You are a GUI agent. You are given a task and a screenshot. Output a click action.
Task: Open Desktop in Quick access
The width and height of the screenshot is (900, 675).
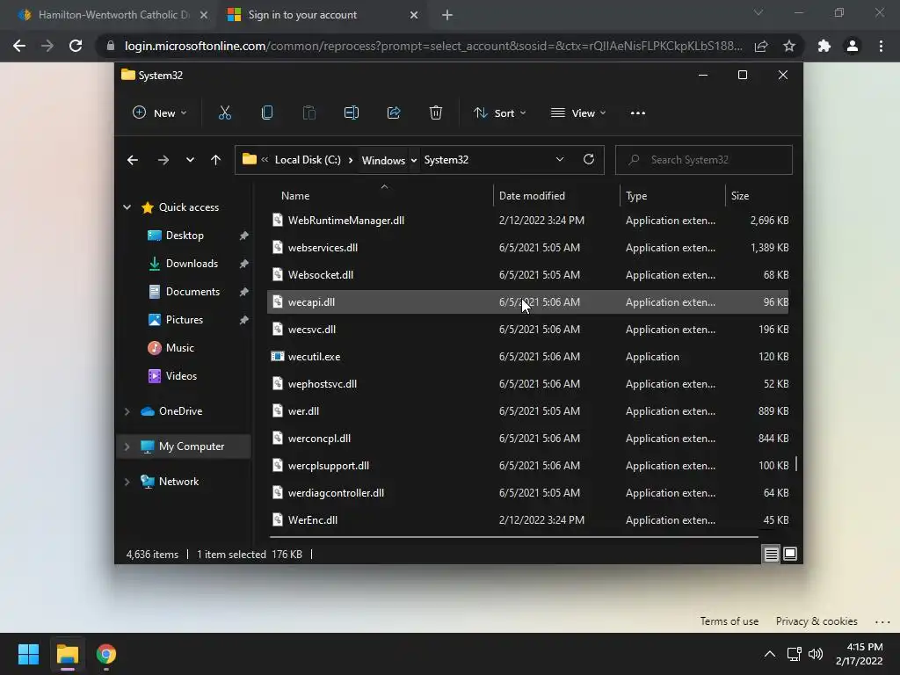185,236
